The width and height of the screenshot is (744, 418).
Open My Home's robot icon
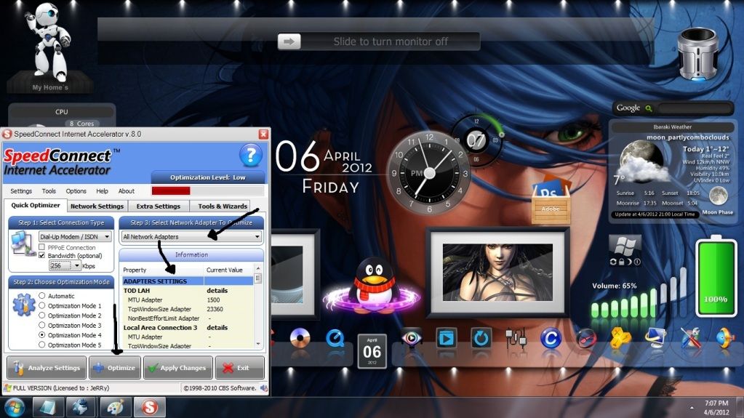pyautogui.click(x=50, y=45)
